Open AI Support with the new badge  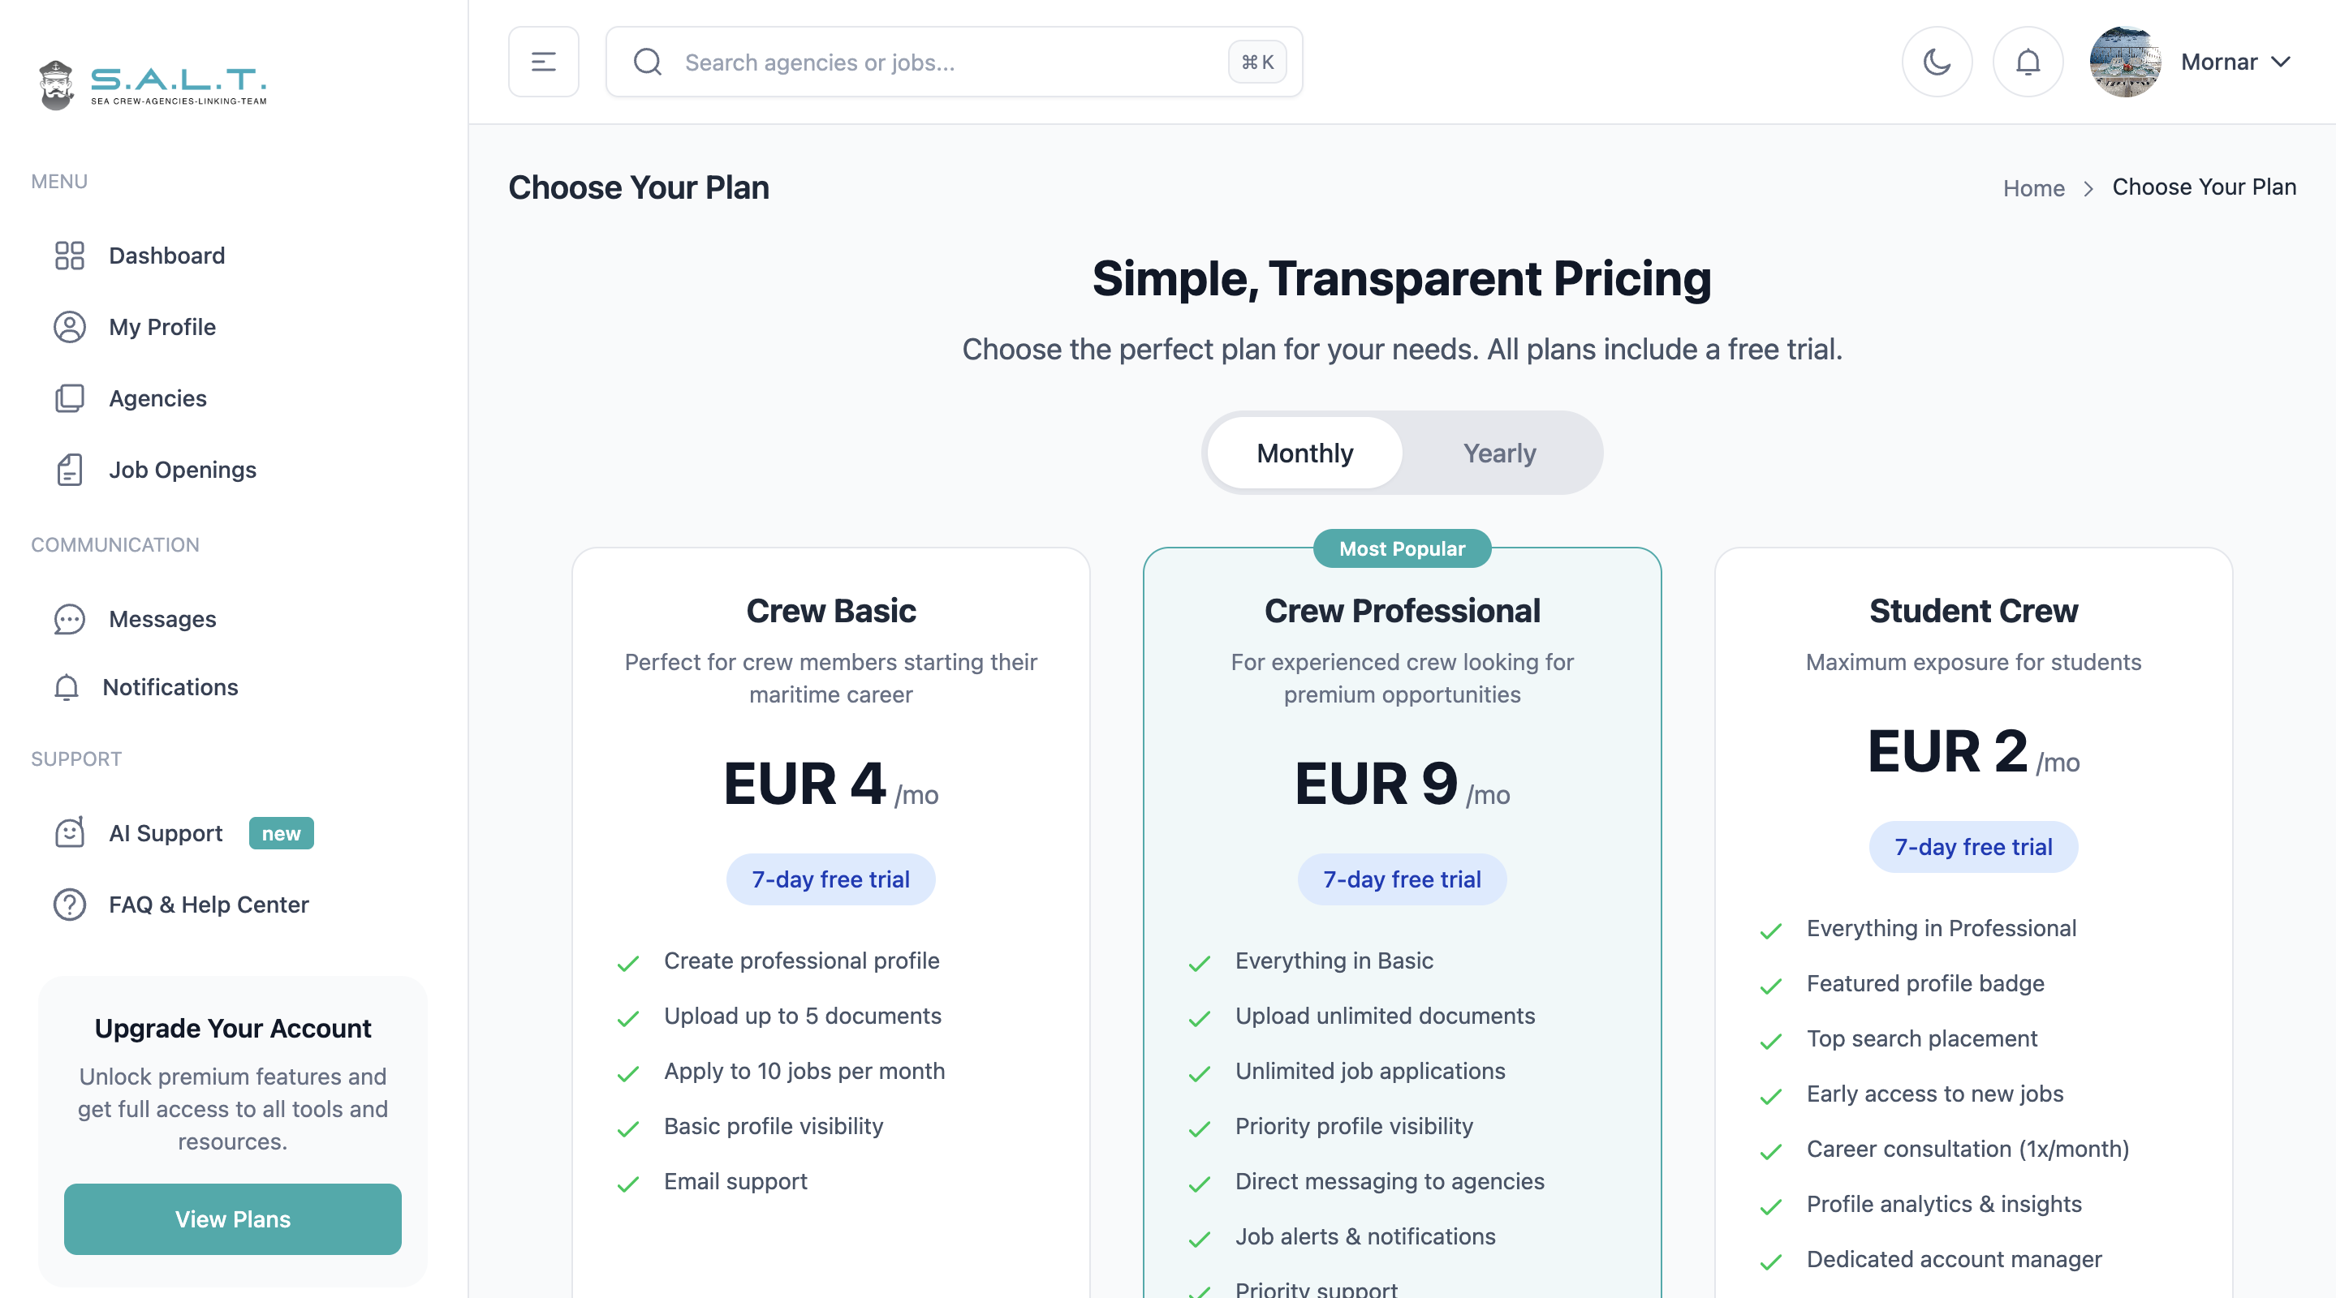pyautogui.click(x=164, y=833)
